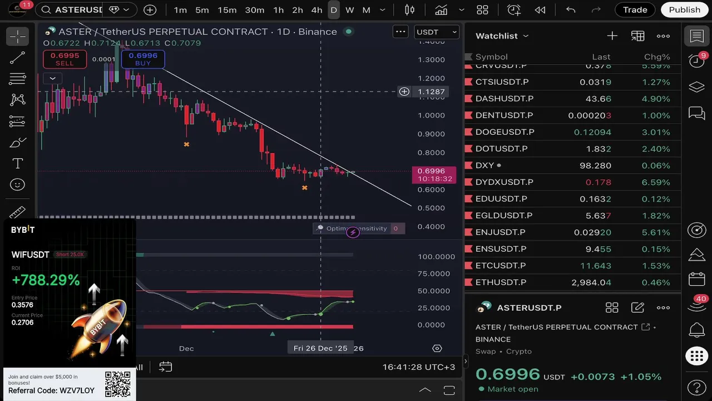Open the products apps grid
Screen dimensions: 712x401
[x=696, y=356]
